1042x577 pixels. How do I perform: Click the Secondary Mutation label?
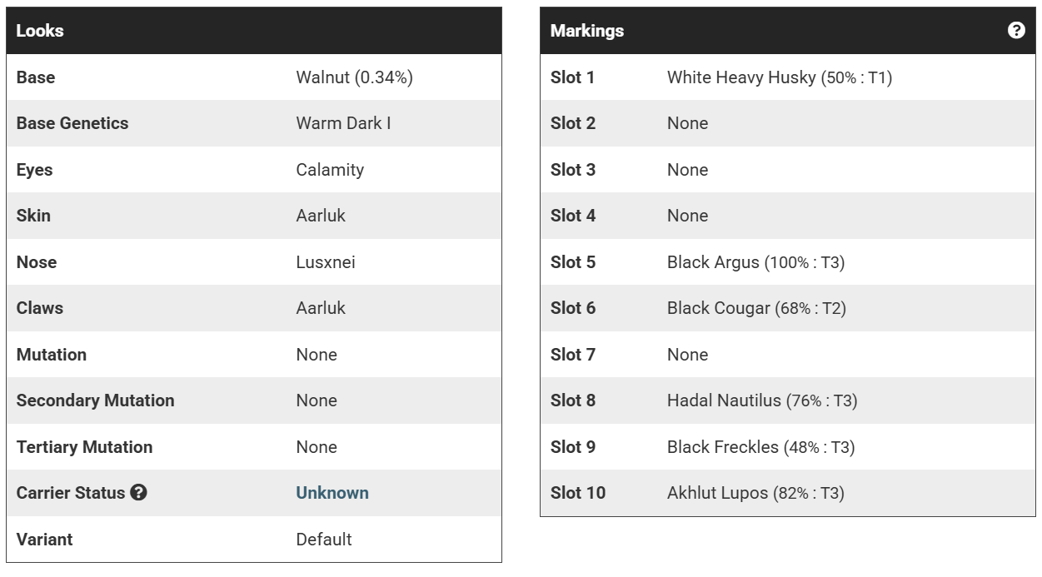click(x=95, y=400)
